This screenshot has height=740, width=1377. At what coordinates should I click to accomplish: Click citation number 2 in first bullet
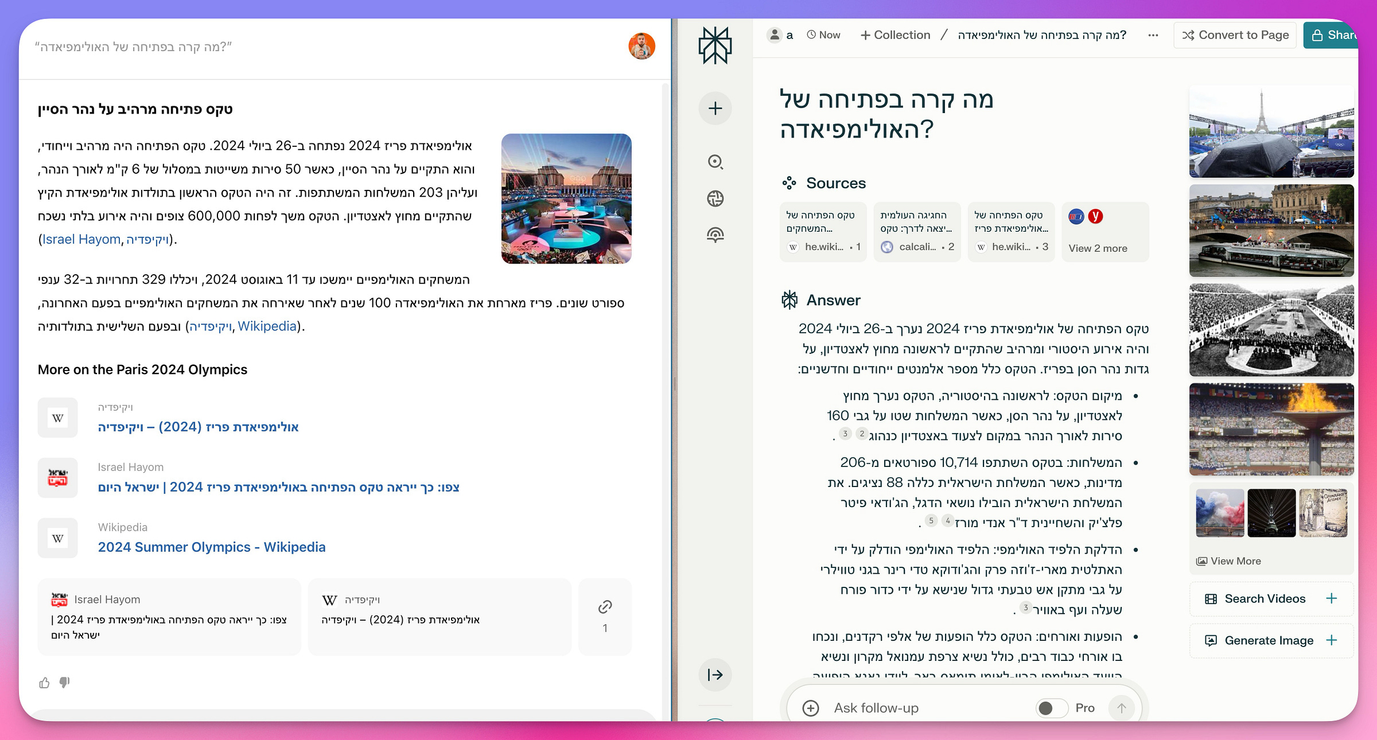coord(862,434)
